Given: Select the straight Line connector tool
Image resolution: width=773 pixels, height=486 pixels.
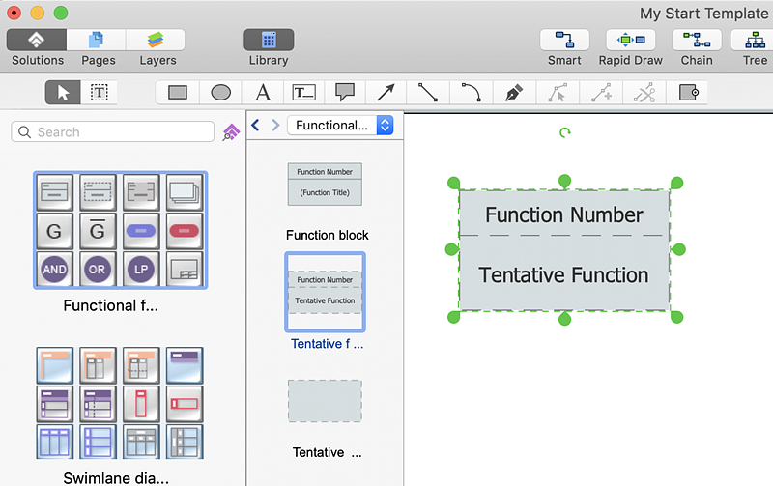Looking at the screenshot, I should coord(428,93).
